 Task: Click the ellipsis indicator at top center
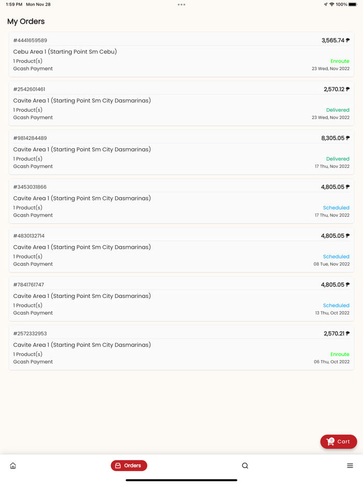pos(181,4)
